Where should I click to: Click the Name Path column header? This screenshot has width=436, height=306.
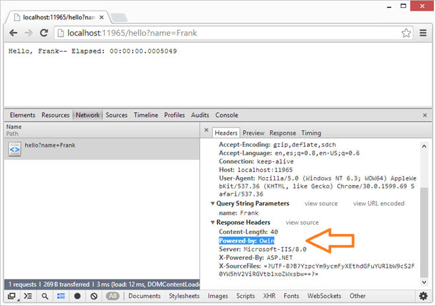(x=102, y=130)
